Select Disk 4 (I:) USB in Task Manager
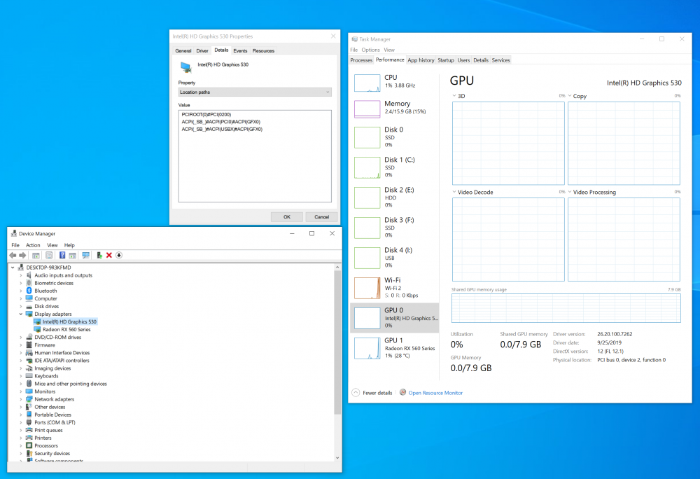Image resolution: width=700 pixels, height=479 pixels. [395, 258]
